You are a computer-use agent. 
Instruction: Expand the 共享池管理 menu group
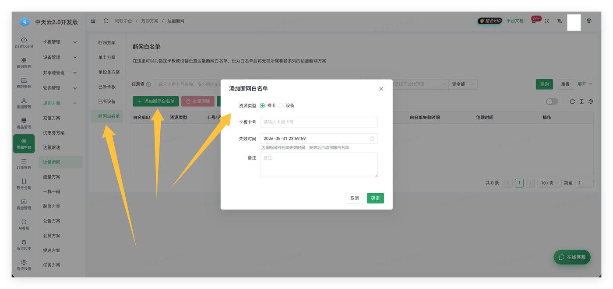[60, 73]
